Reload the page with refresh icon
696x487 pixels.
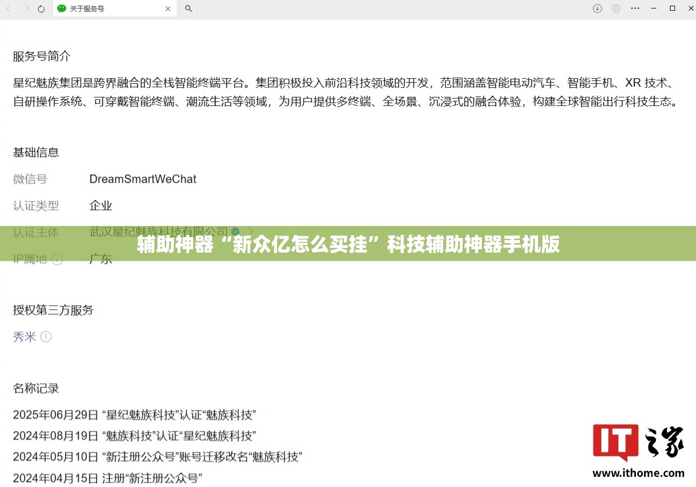pyautogui.click(x=41, y=8)
